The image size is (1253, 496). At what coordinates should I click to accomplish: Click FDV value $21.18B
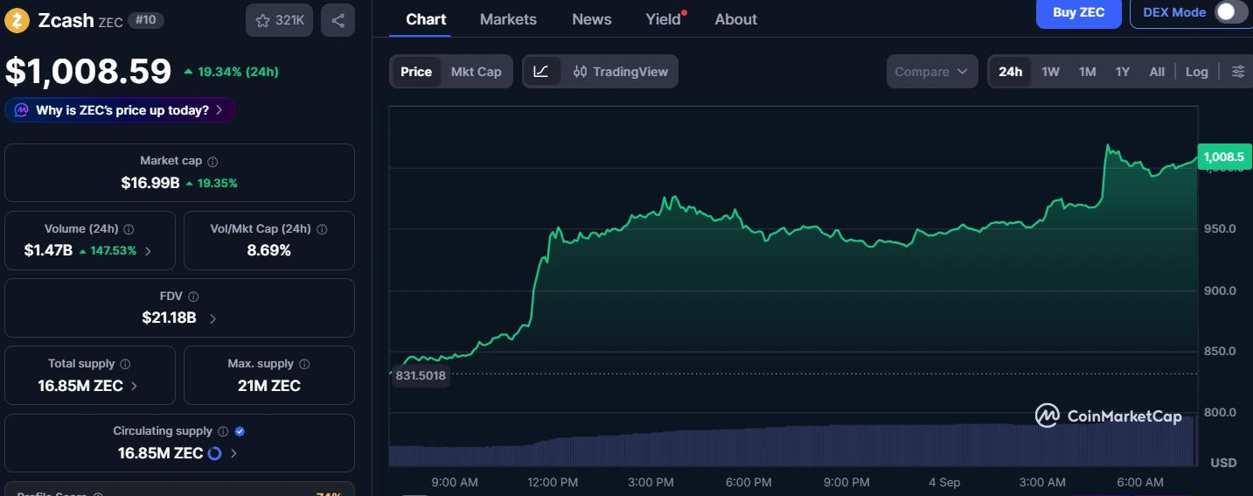170,318
